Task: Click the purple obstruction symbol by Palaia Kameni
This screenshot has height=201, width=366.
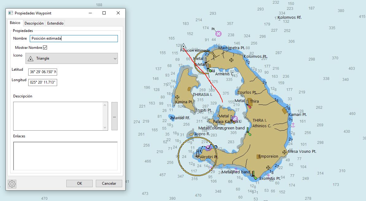Action: coord(235,118)
